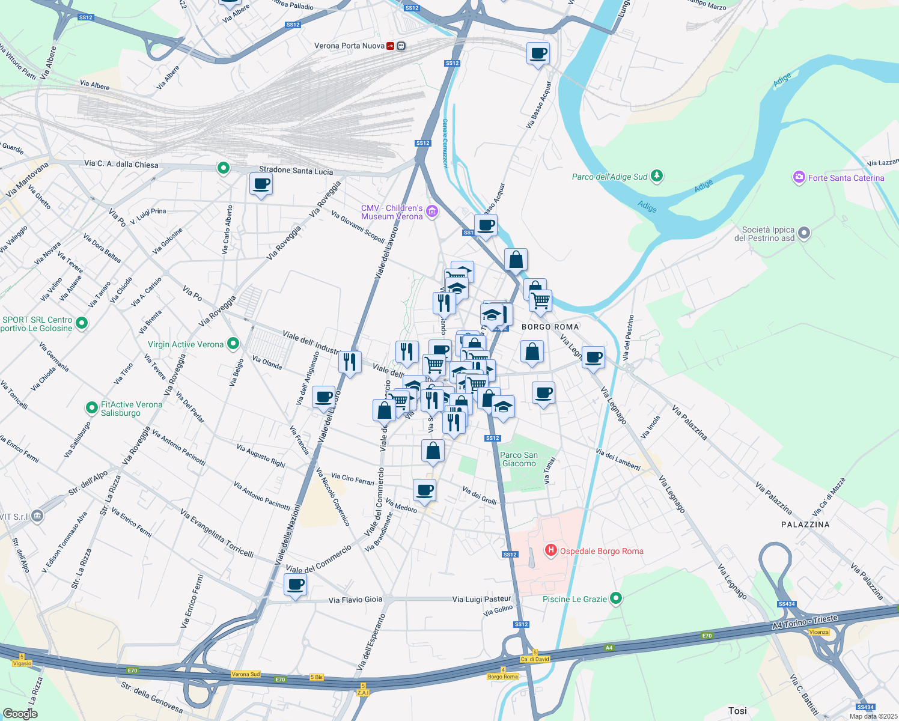Select the café marker near Via Flavio Gioia

click(x=295, y=585)
